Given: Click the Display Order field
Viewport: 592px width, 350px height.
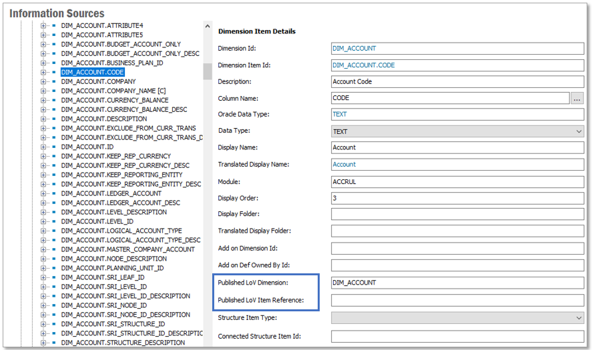Looking at the screenshot, I should 457,198.
